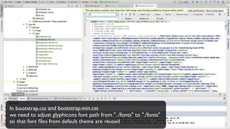Expand the image folder
Image resolution: width=230 pixels, height=129 pixels.
click(30, 30)
